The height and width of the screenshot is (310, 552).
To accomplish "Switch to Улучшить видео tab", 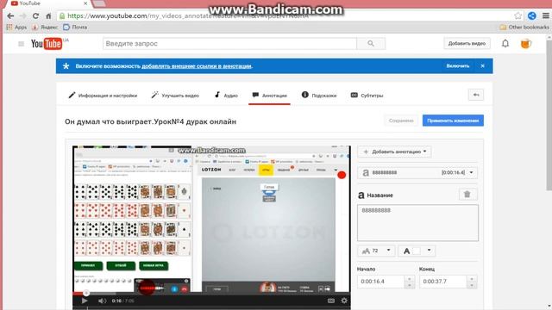I will tap(175, 96).
